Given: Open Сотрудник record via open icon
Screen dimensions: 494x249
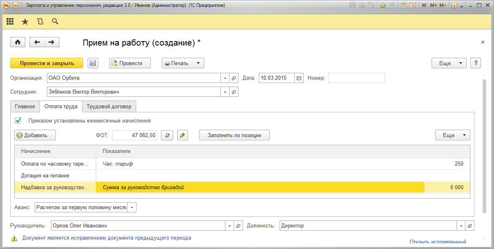Looking at the screenshot, I should [234, 92].
